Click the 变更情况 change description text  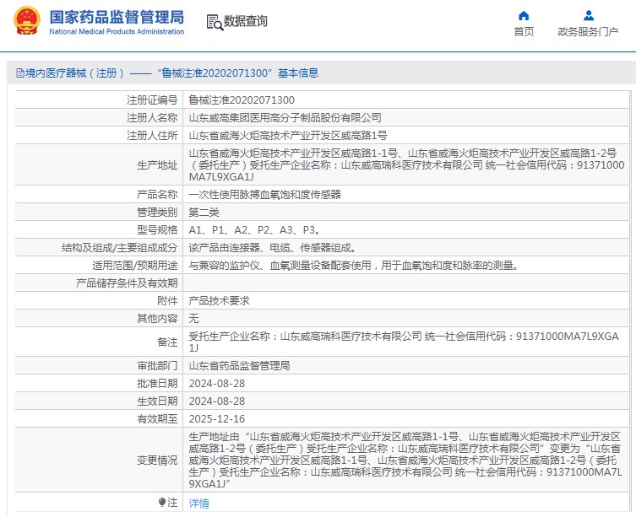[x=405, y=460]
